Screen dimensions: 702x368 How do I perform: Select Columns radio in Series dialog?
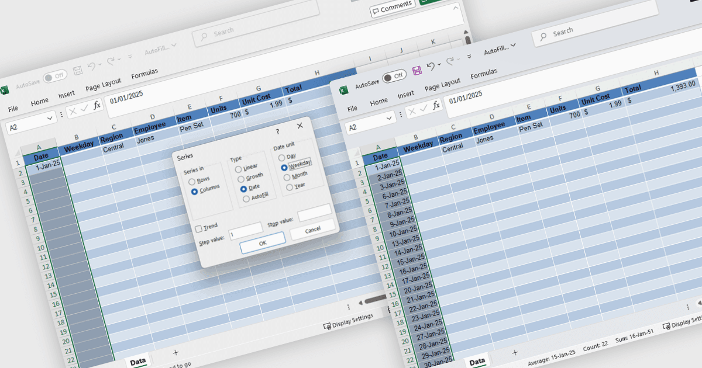coord(194,191)
